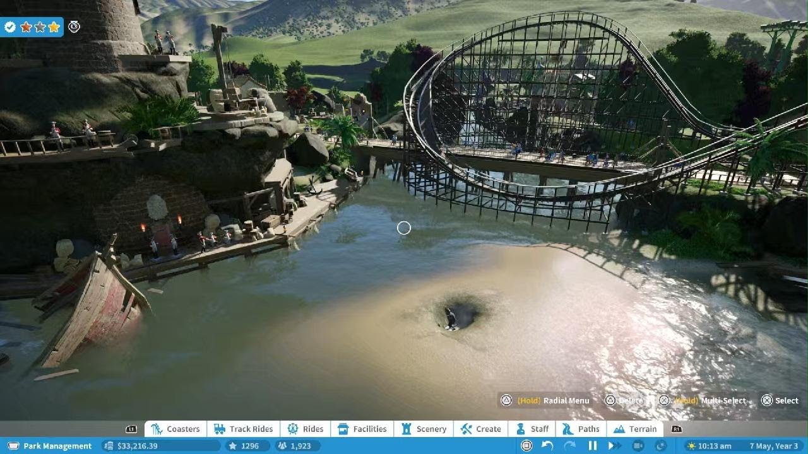
Task: Undo the last action
Action: pyautogui.click(x=547, y=446)
